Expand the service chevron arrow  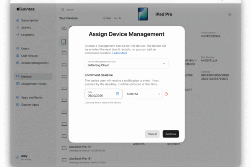164,63
